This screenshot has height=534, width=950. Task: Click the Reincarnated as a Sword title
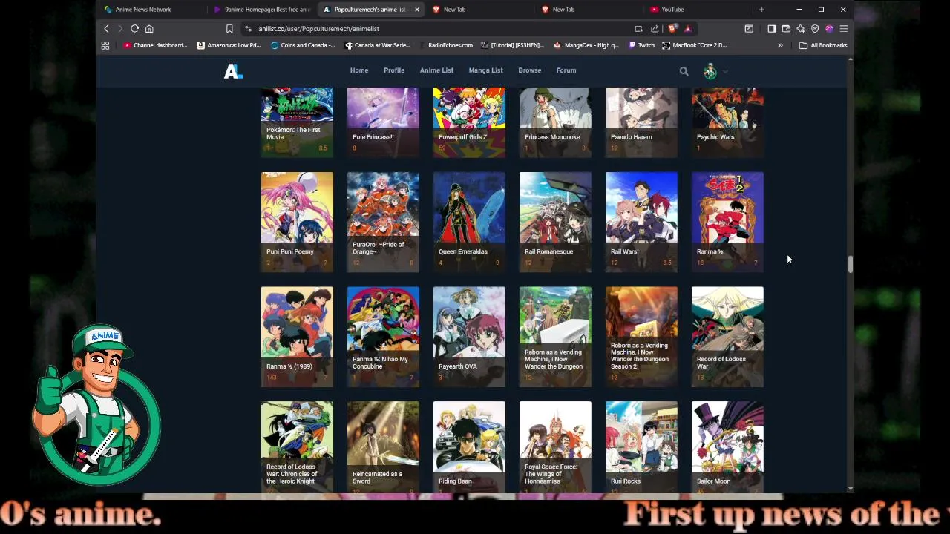(379, 478)
